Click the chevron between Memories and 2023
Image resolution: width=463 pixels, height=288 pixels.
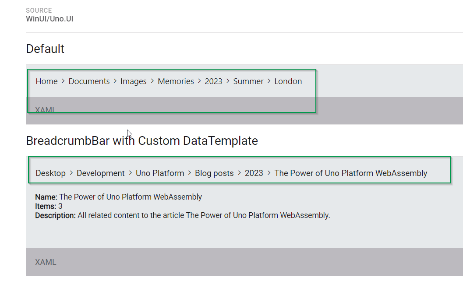tap(199, 81)
